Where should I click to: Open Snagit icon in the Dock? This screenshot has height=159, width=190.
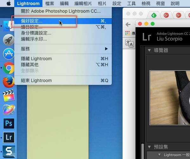[9, 152]
